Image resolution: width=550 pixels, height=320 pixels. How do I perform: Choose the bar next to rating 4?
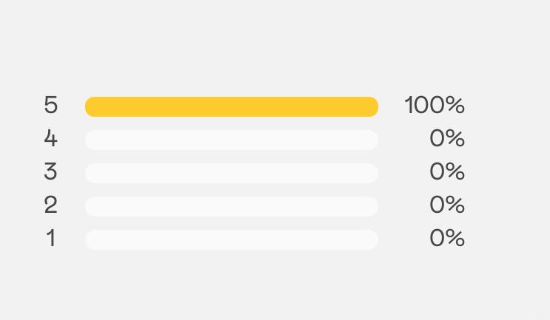[232, 140]
